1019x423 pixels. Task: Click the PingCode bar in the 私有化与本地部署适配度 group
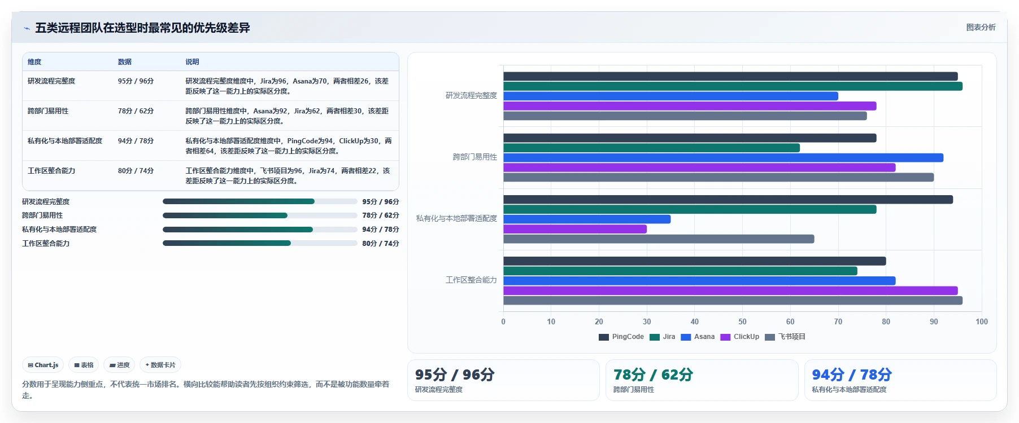pos(728,200)
